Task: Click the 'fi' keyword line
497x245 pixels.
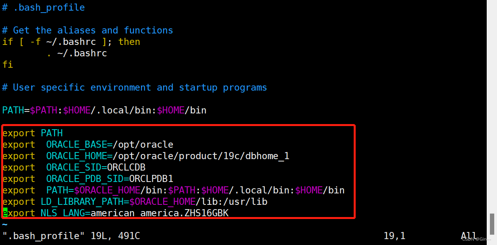Action: [x=8, y=64]
